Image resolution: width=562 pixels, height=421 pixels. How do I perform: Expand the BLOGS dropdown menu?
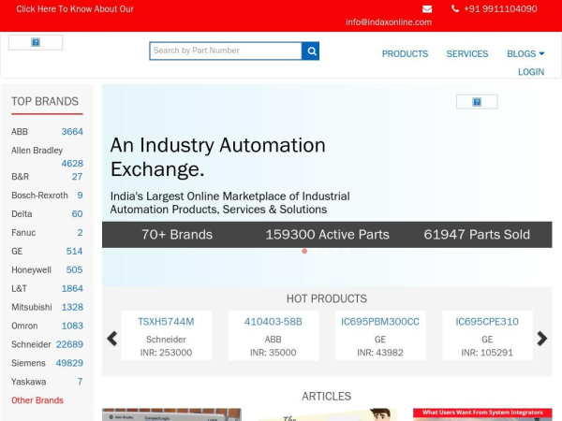pos(525,53)
